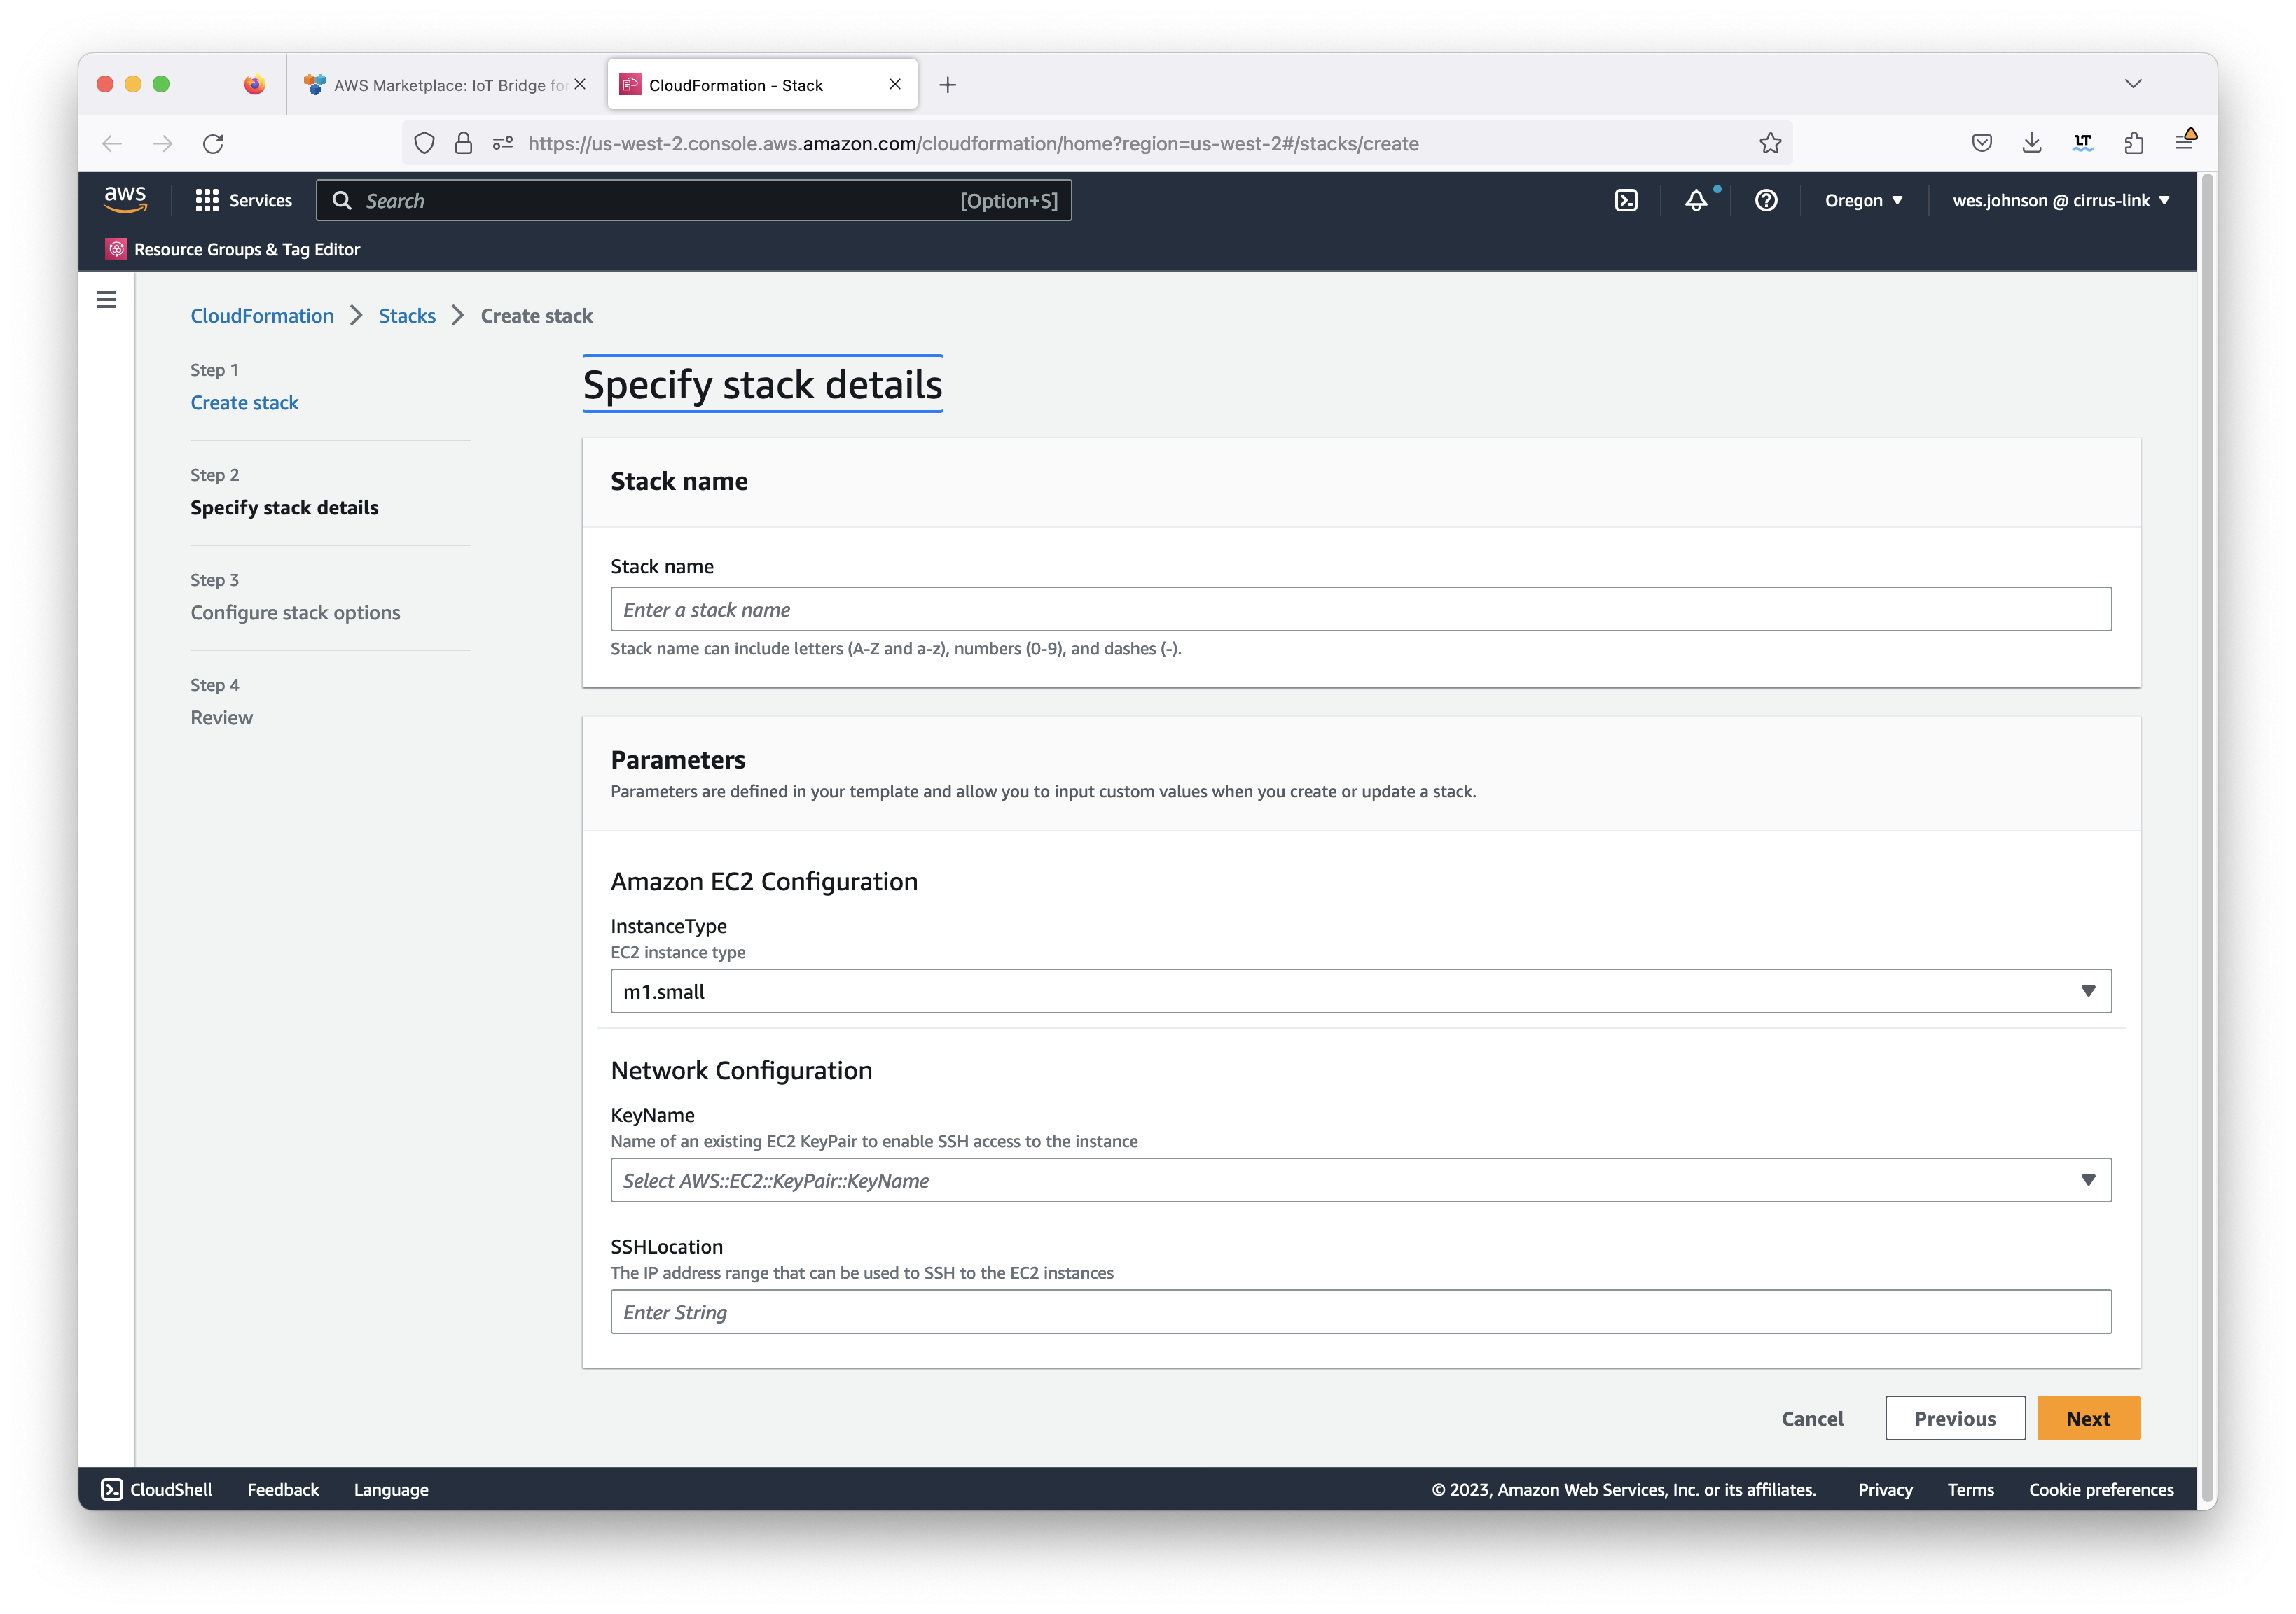Image resolution: width=2296 pixels, height=1614 pixels.
Task: Open the downloads arrow icon
Action: (x=2032, y=144)
